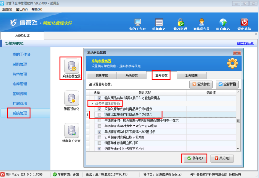Viewport: 259px width, 178px height.
Task: Select 仓库管理 in the navigation sidebar
Action: pos(20,84)
